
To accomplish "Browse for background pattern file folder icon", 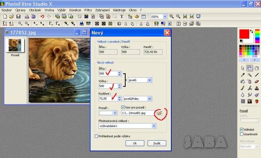I will coord(159,113).
